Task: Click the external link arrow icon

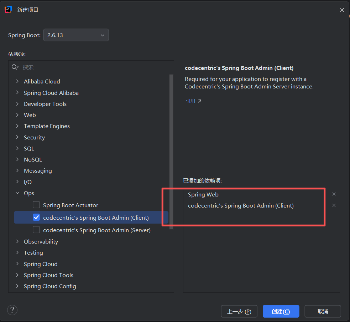Action: point(199,101)
